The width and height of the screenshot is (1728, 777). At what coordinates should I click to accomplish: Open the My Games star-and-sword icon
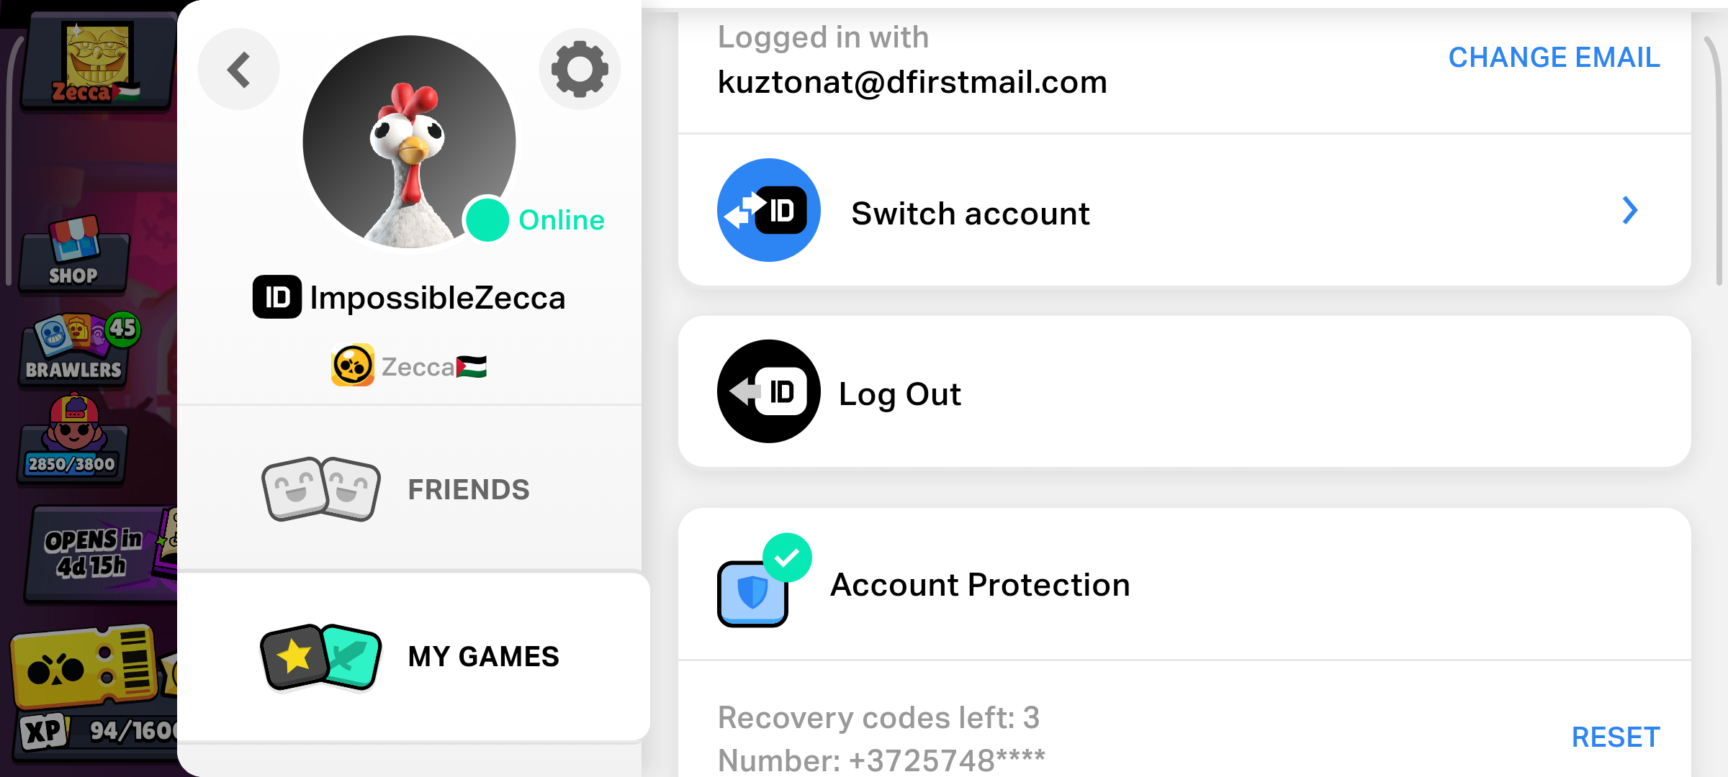click(x=319, y=655)
